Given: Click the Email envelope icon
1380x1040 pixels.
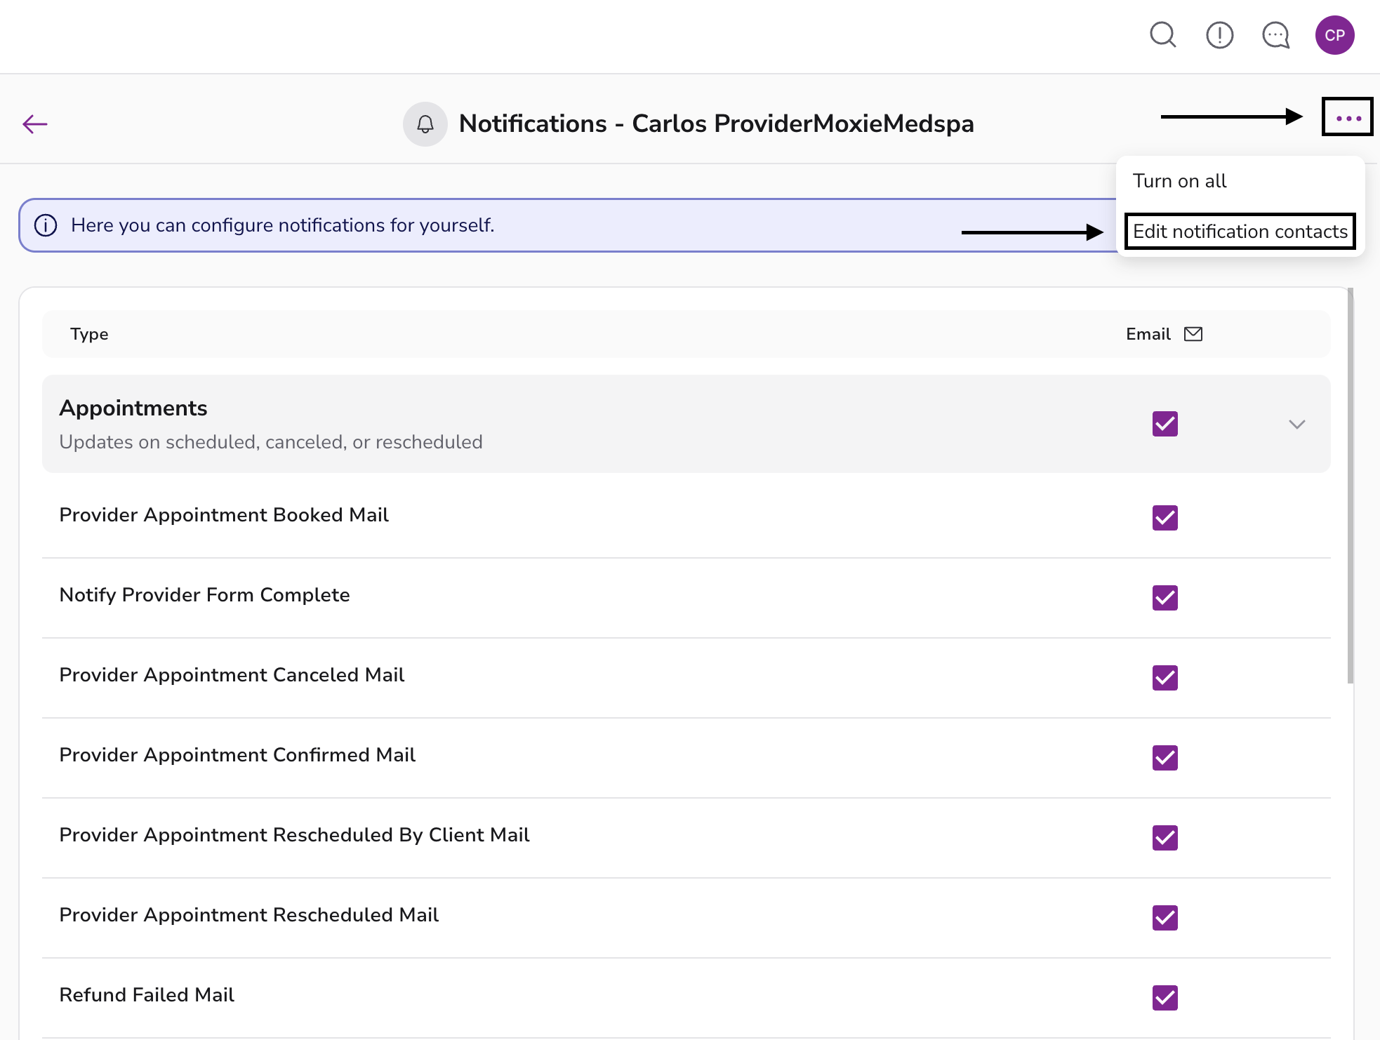Looking at the screenshot, I should pos(1193,334).
